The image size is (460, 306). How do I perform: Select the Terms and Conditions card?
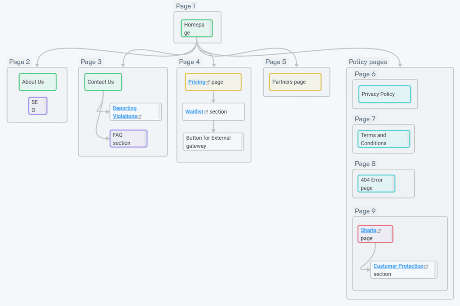tap(384, 139)
